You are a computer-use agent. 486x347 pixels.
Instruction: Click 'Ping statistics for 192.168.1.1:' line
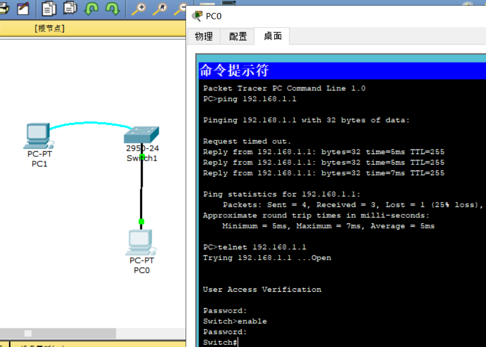[x=282, y=195]
